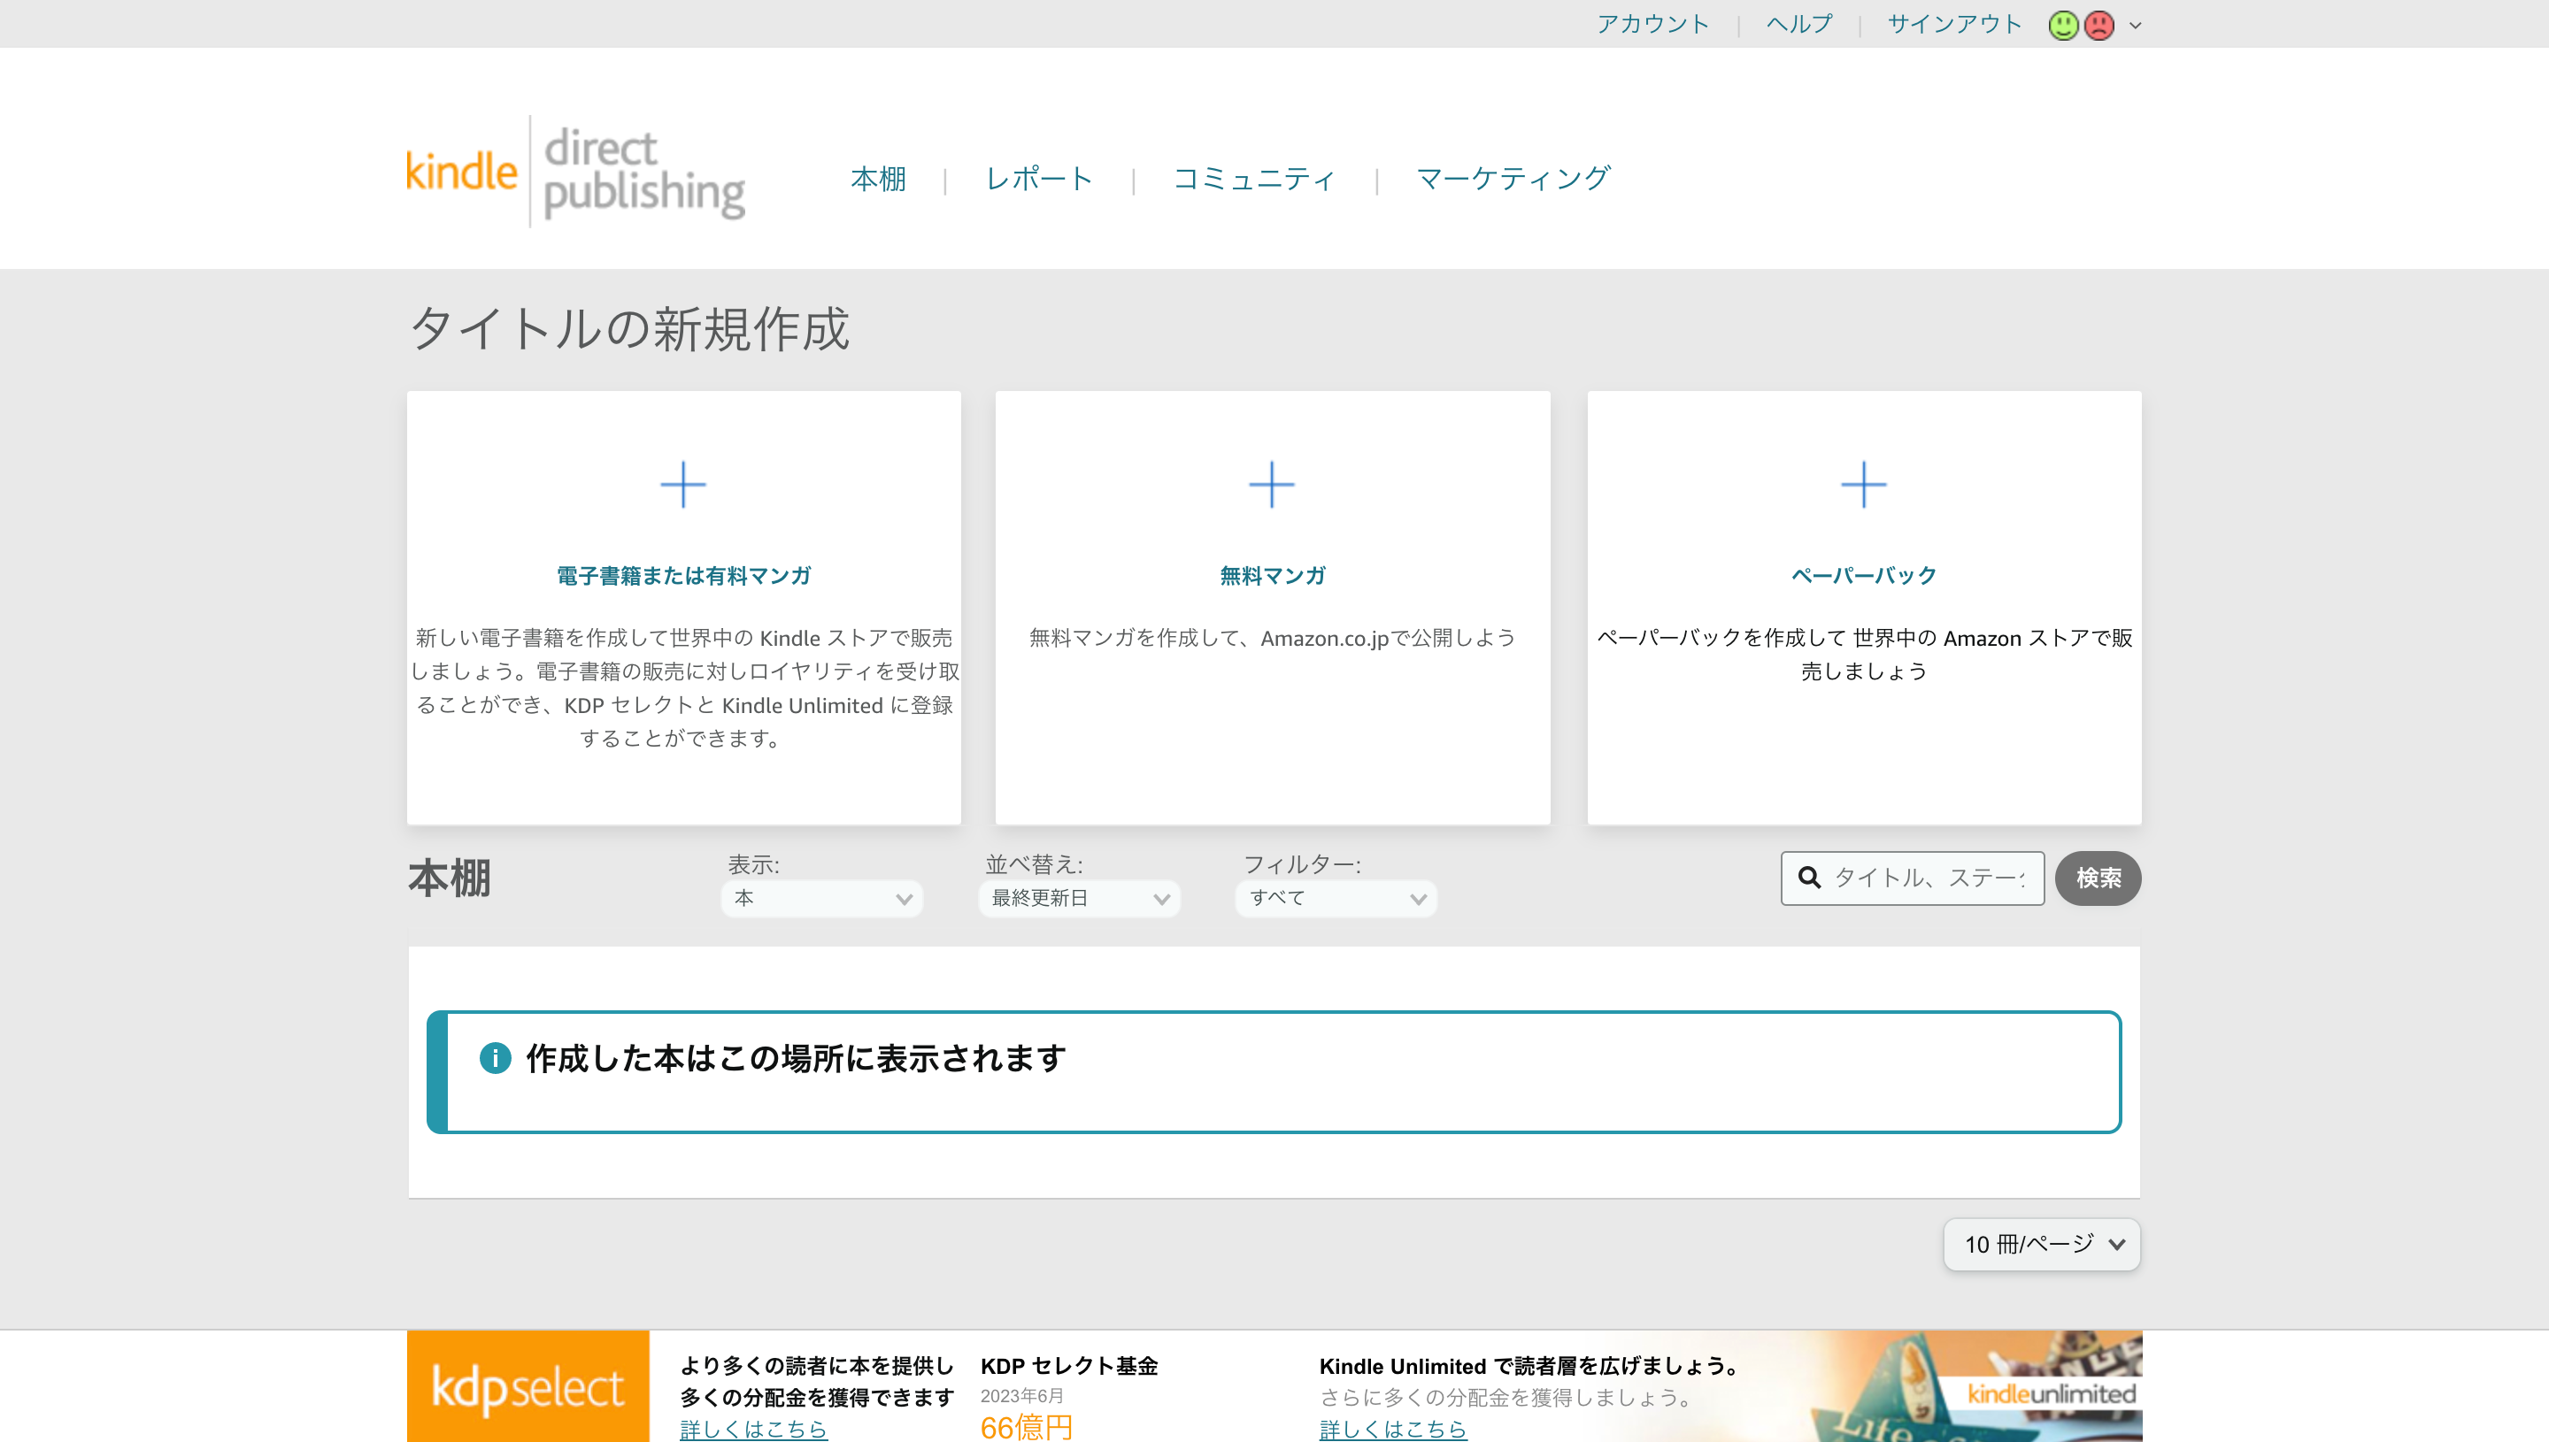The height and width of the screenshot is (1442, 2549).
Task: Click the 2023年6月 date text
Action: coord(1021,1395)
